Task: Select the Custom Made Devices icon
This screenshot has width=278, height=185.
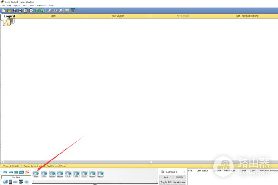Action: tap(21, 182)
